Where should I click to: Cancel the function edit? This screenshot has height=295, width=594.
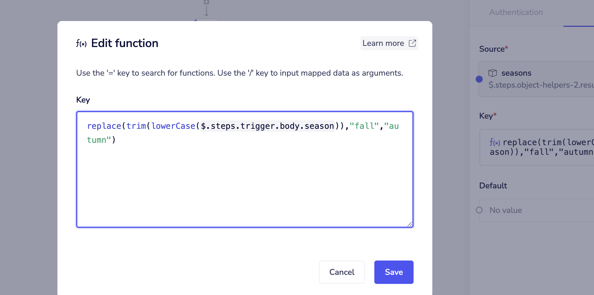pos(342,272)
